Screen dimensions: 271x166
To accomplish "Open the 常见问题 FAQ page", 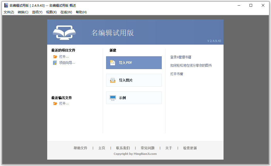I will [147, 148].
